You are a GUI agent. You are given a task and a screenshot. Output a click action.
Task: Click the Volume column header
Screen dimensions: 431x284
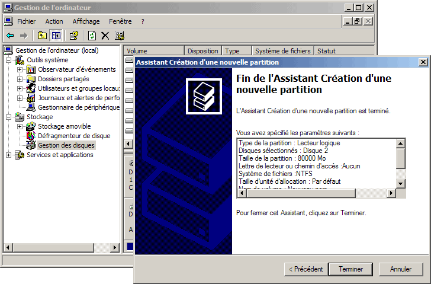tap(153, 51)
